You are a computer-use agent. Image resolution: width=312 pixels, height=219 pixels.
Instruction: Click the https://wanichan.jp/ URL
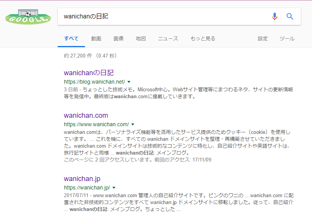click(x=87, y=188)
